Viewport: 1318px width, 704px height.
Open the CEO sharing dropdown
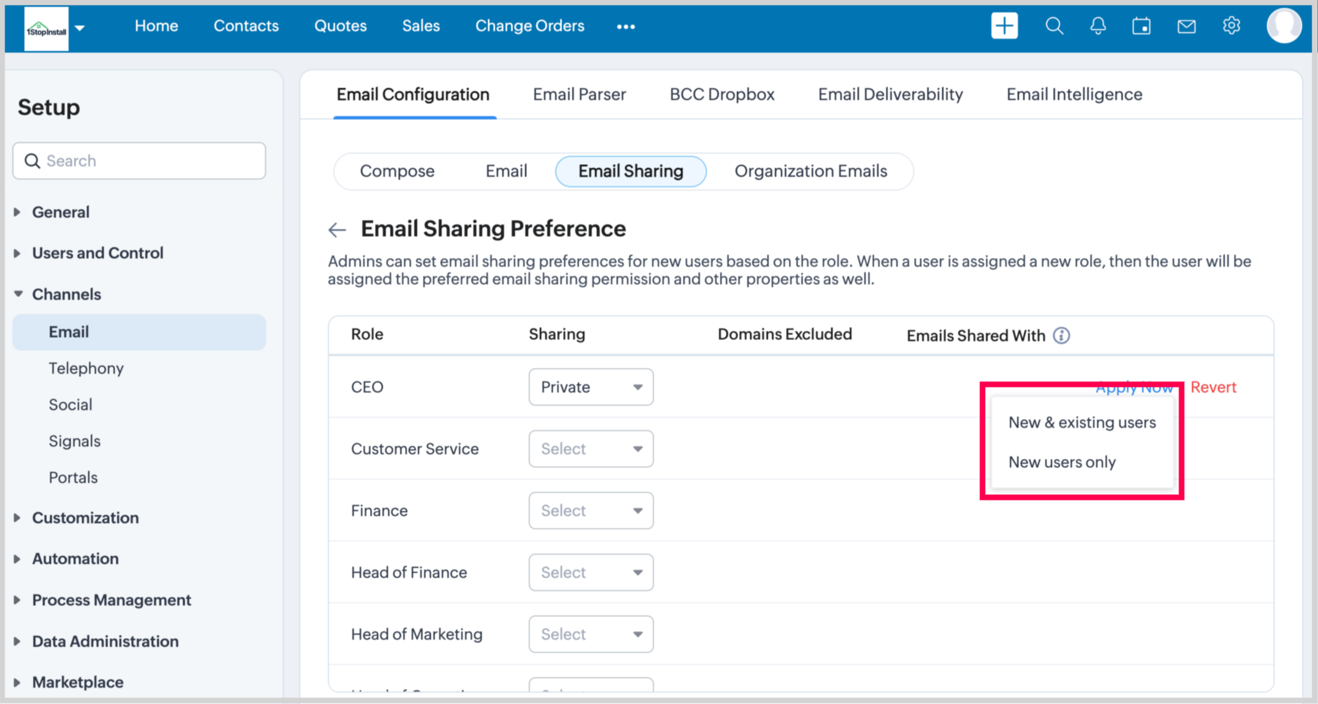click(x=590, y=387)
